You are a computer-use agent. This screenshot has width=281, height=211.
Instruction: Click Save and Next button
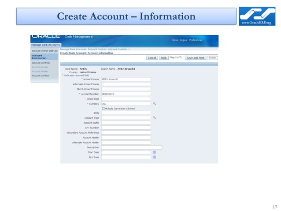pyautogui.click(x=196, y=58)
